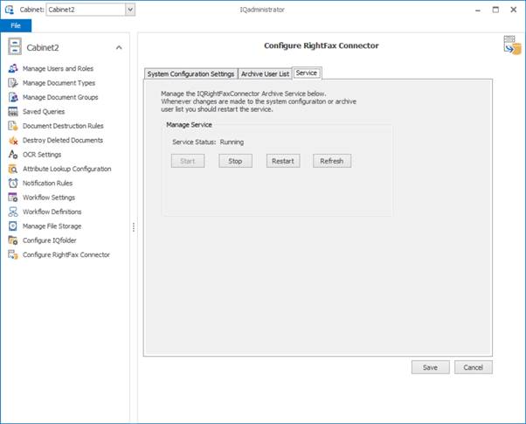Open Document Destruction Rules
Image resolution: width=526 pixels, height=424 pixels.
(63, 126)
